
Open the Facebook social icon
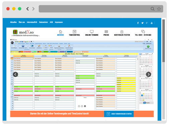(138, 23)
